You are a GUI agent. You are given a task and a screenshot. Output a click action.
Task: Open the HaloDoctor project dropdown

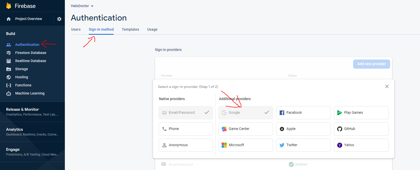click(82, 6)
